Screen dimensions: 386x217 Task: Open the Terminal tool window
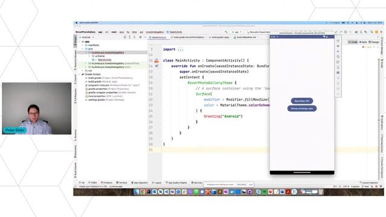122,183
